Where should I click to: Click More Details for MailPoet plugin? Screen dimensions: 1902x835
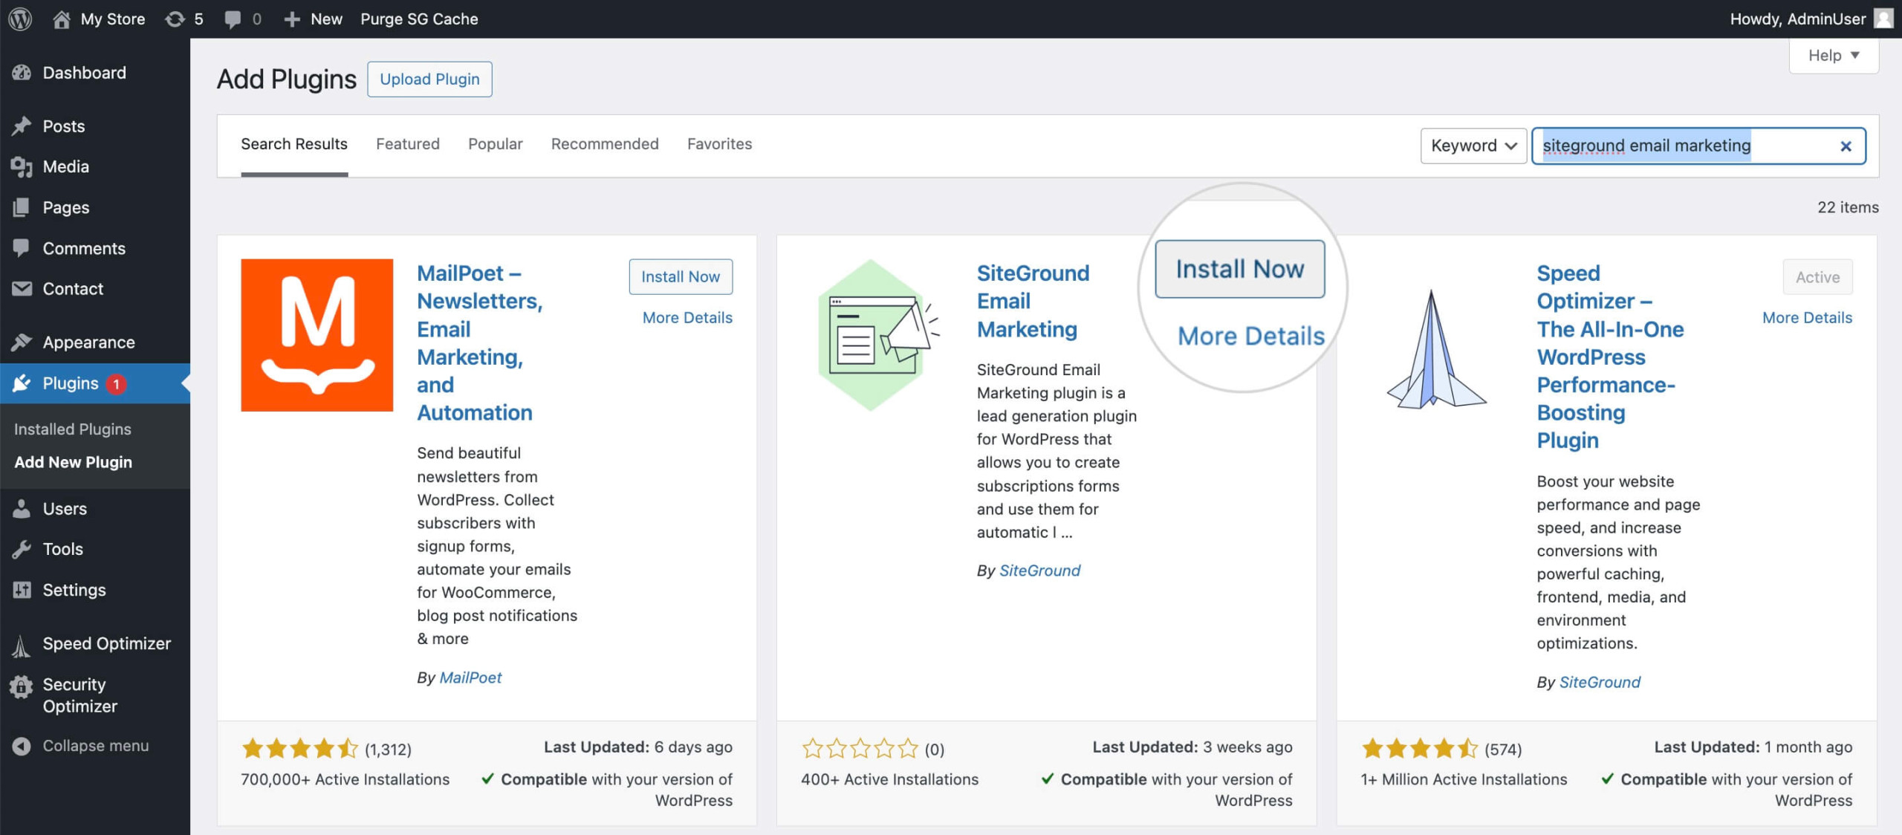pyautogui.click(x=688, y=316)
